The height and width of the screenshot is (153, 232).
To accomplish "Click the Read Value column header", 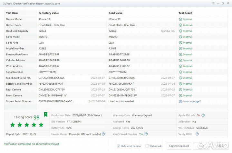I will pos(116,13).
